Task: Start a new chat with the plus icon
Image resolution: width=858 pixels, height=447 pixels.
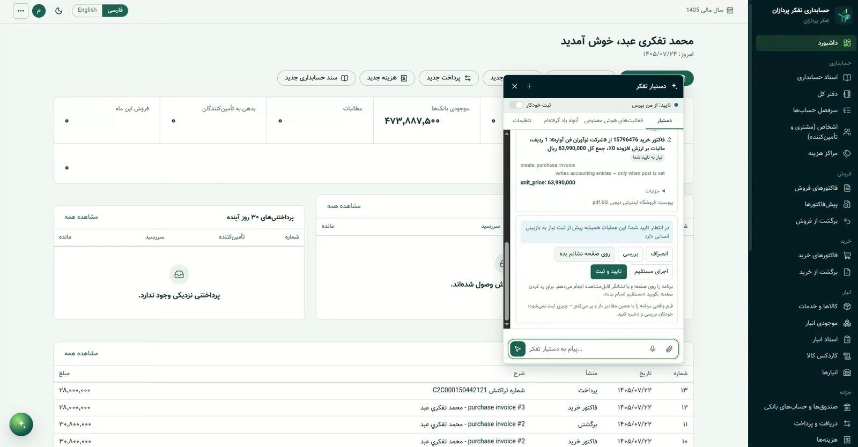Action: click(x=529, y=86)
